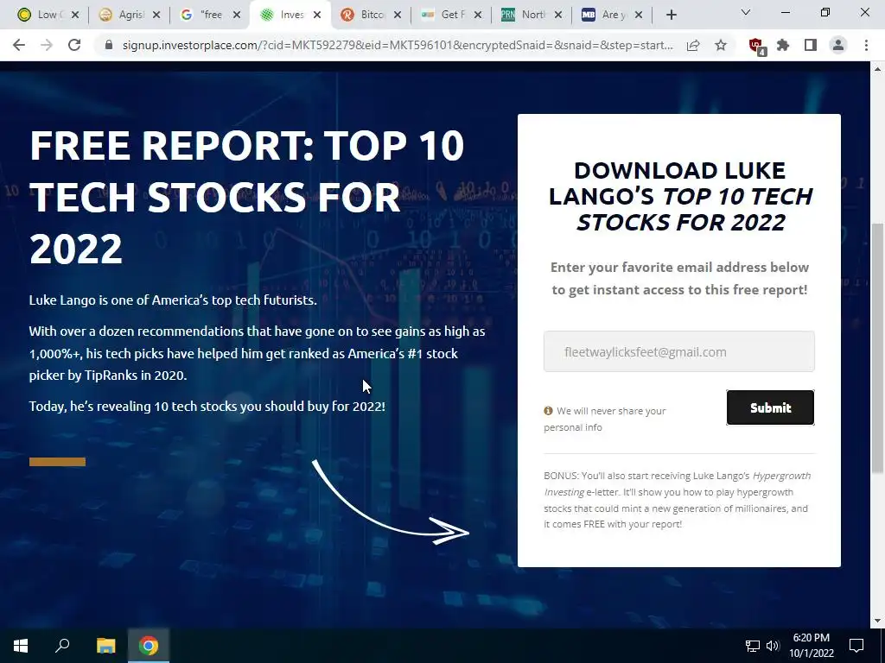Go back to the previous page
This screenshot has width=885, height=663.
[x=19, y=45]
